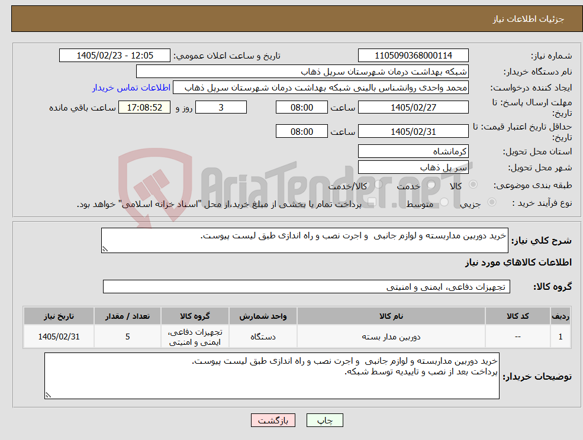
Task: Click the توضیحات خریدار text area
Action: point(272,376)
